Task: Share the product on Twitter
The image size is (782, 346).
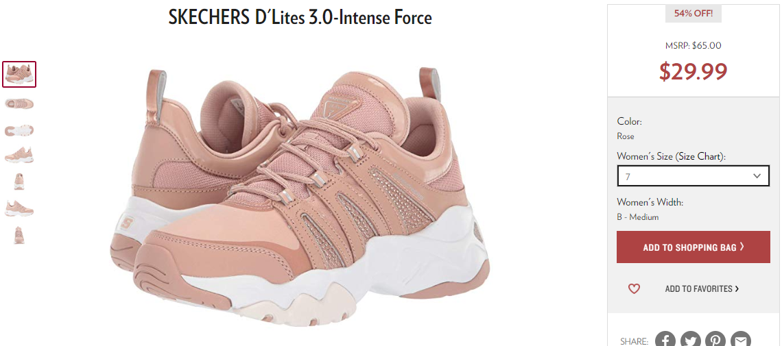Action: (691, 340)
